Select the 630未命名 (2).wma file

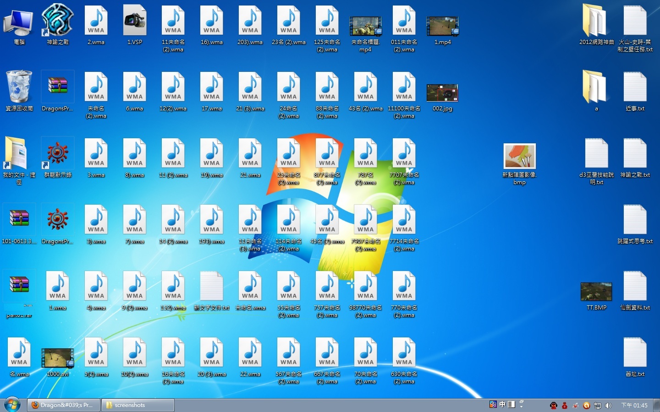click(x=404, y=361)
